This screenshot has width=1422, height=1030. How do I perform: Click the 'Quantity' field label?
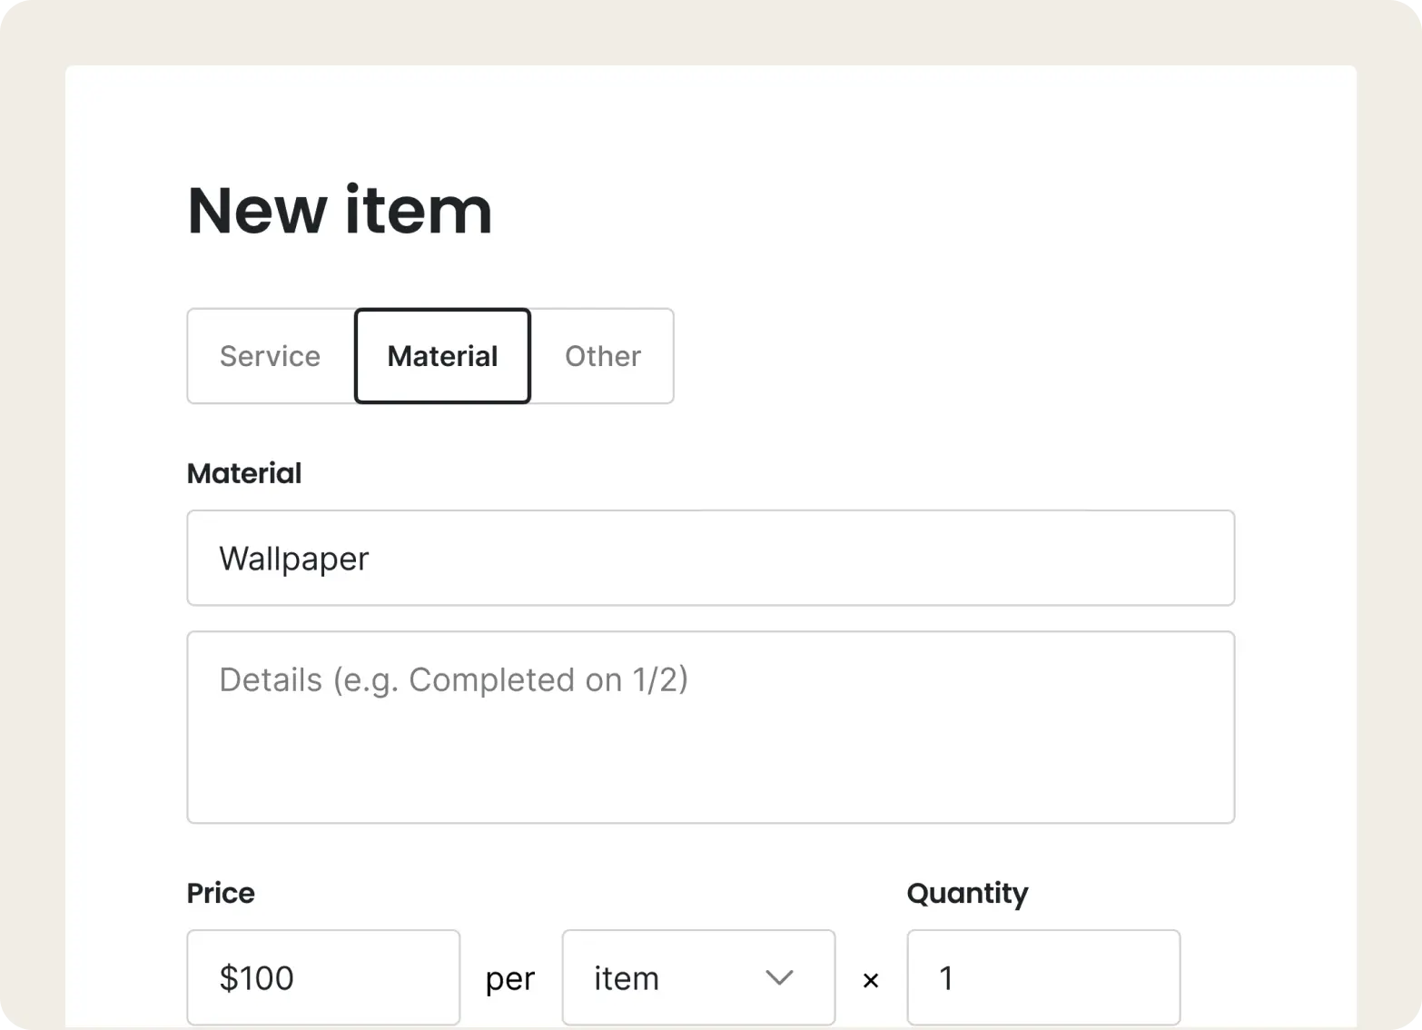[967, 893]
